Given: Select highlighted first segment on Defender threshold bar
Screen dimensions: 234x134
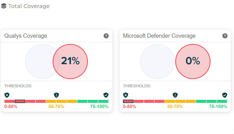Looking at the screenshot, I should click(128, 101).
